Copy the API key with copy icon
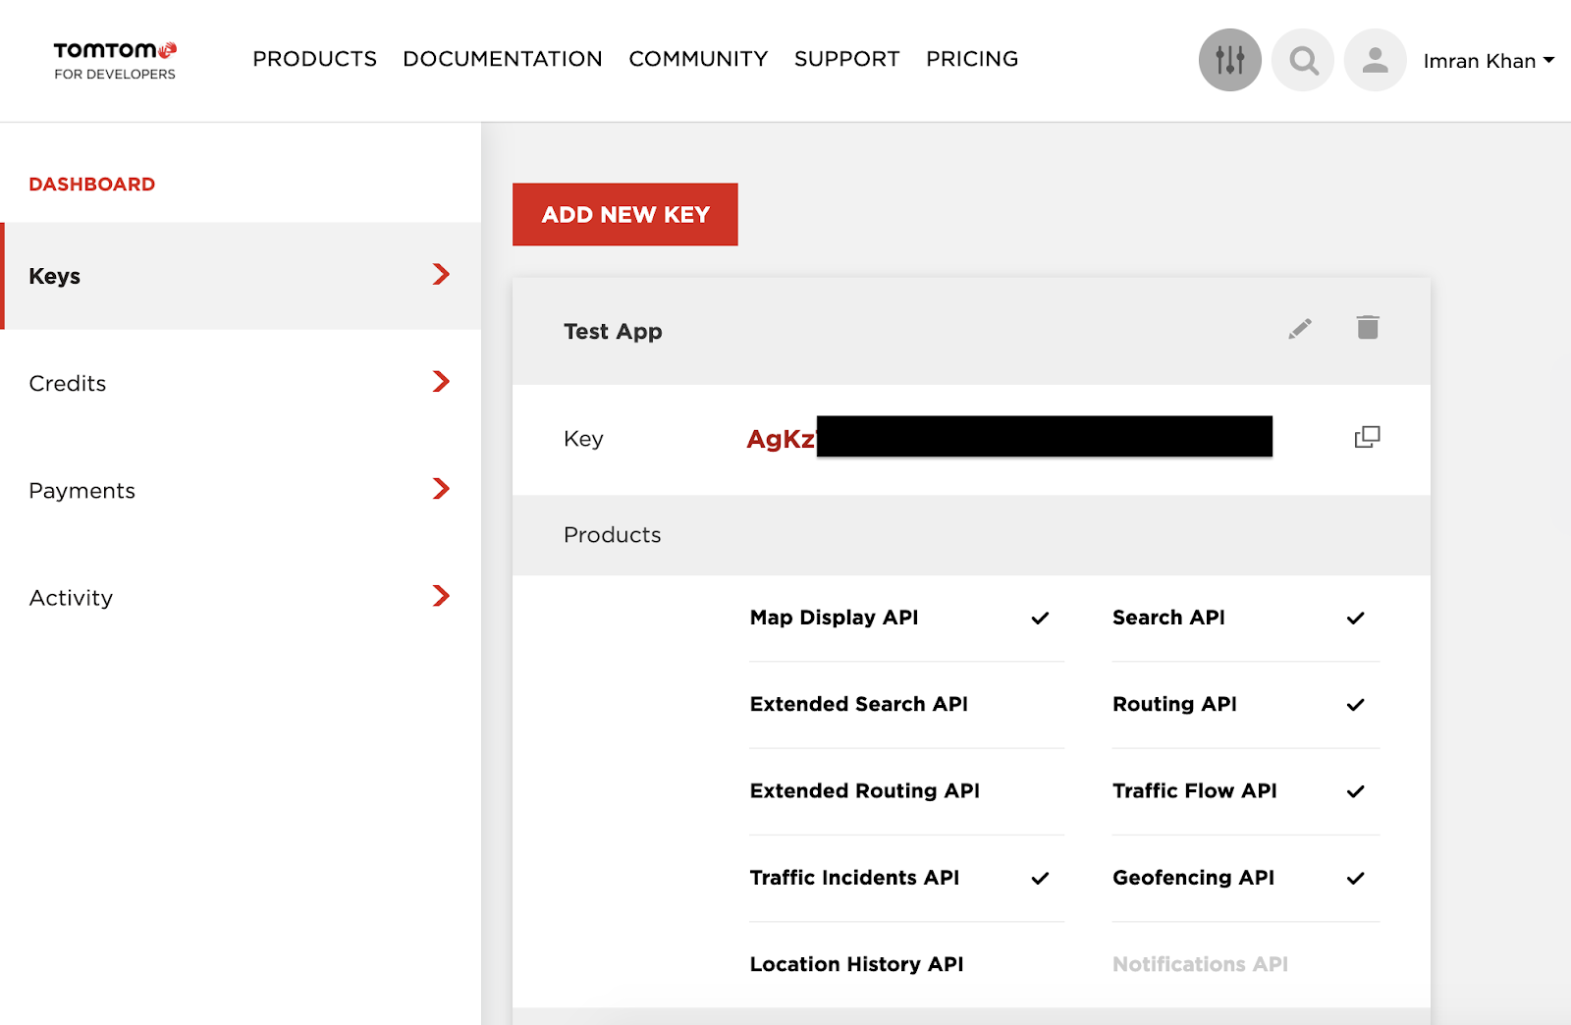The image size is (1571, 1025). pyautogui.click(x=1367, y=437)
